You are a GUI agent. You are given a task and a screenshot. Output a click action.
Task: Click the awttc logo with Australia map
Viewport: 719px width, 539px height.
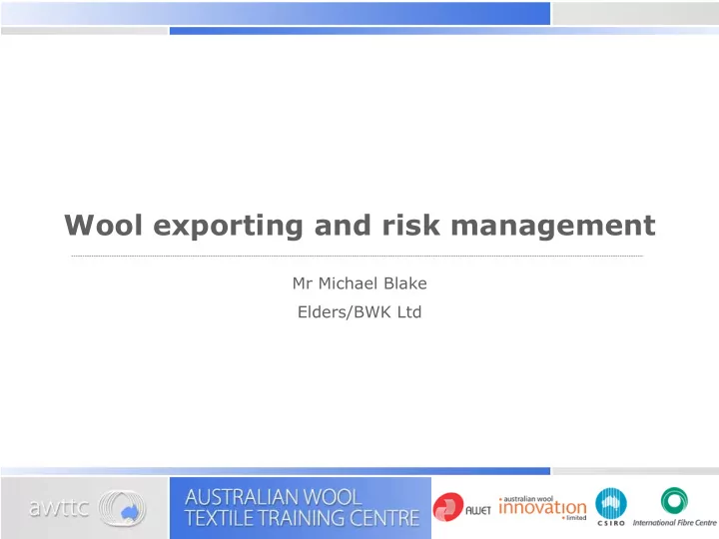tap(87, 508)
